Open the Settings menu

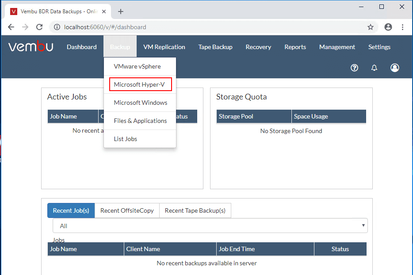[379, 47]
